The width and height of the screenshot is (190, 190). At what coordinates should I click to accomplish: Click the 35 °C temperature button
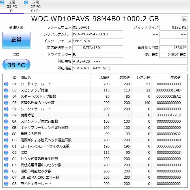pos(16,65)
